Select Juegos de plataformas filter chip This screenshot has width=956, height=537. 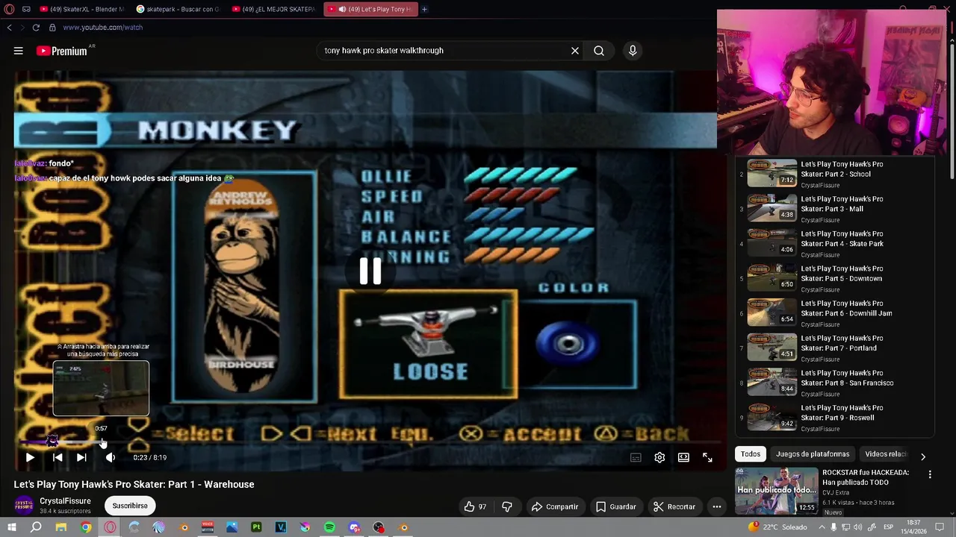coord(813,454)
